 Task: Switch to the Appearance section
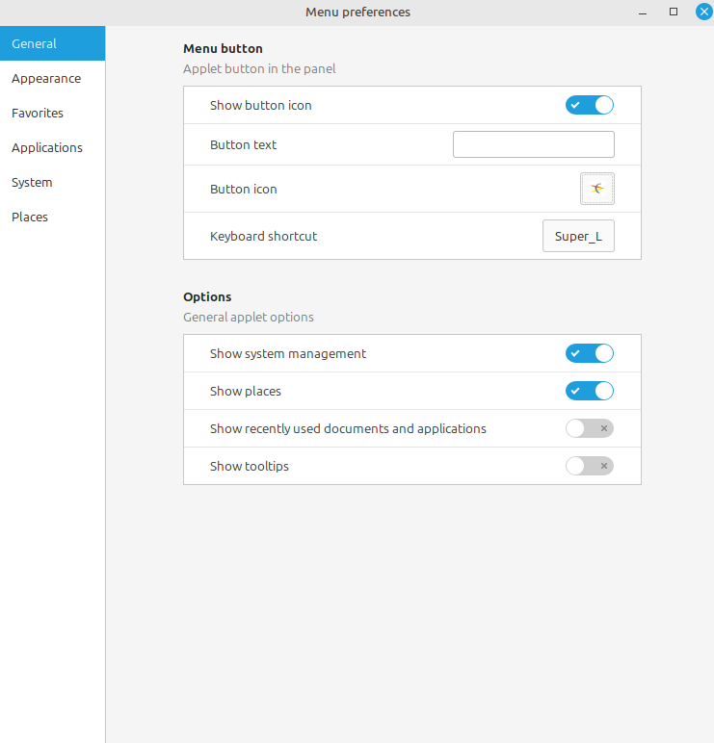click(x=46, y=78)
